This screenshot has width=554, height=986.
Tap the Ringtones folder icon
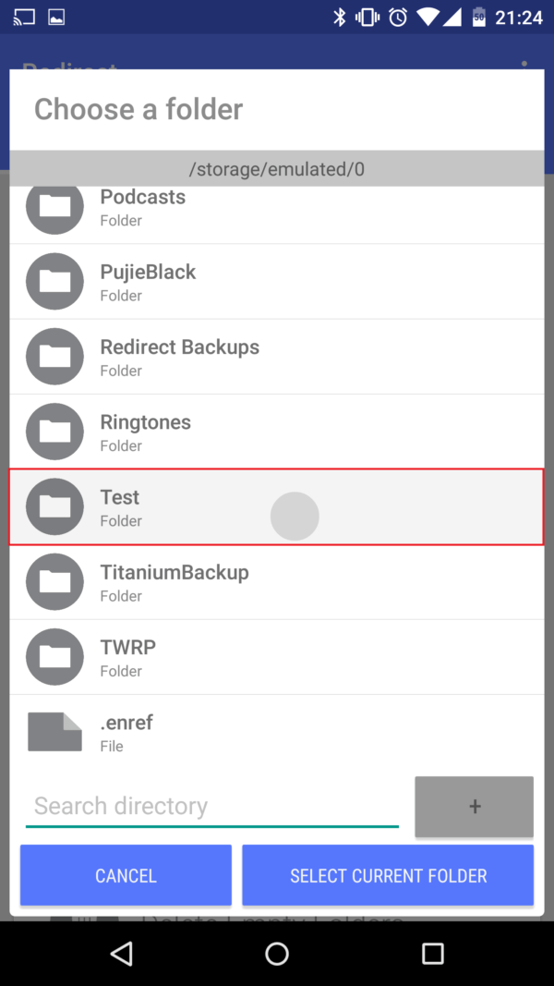54,432
